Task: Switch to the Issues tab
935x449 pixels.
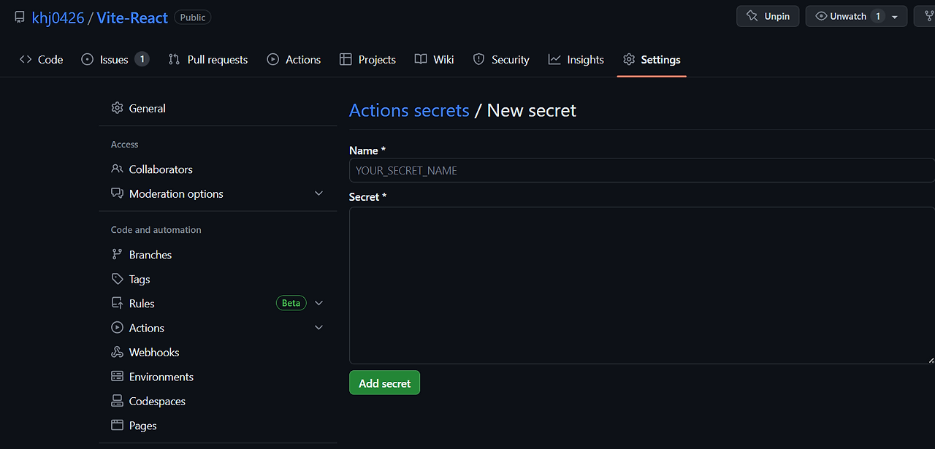Action: click(x=115, y=59)
